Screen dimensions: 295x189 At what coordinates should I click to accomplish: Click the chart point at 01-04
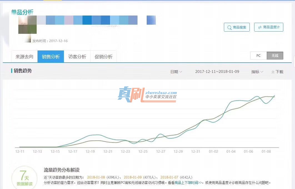(231, 102)
